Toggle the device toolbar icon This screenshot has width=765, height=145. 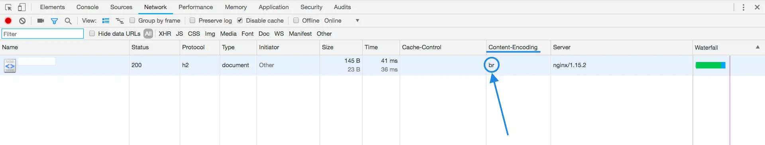coord(22,7)
